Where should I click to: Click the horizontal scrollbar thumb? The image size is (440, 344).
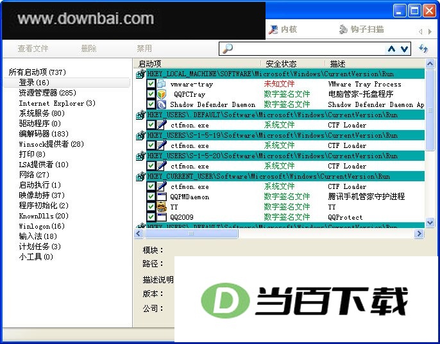click(191, 233)
